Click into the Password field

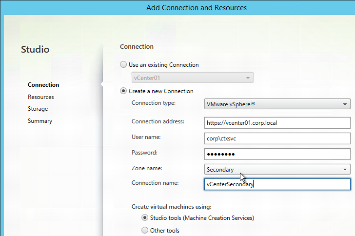click(x=276, y=154)
